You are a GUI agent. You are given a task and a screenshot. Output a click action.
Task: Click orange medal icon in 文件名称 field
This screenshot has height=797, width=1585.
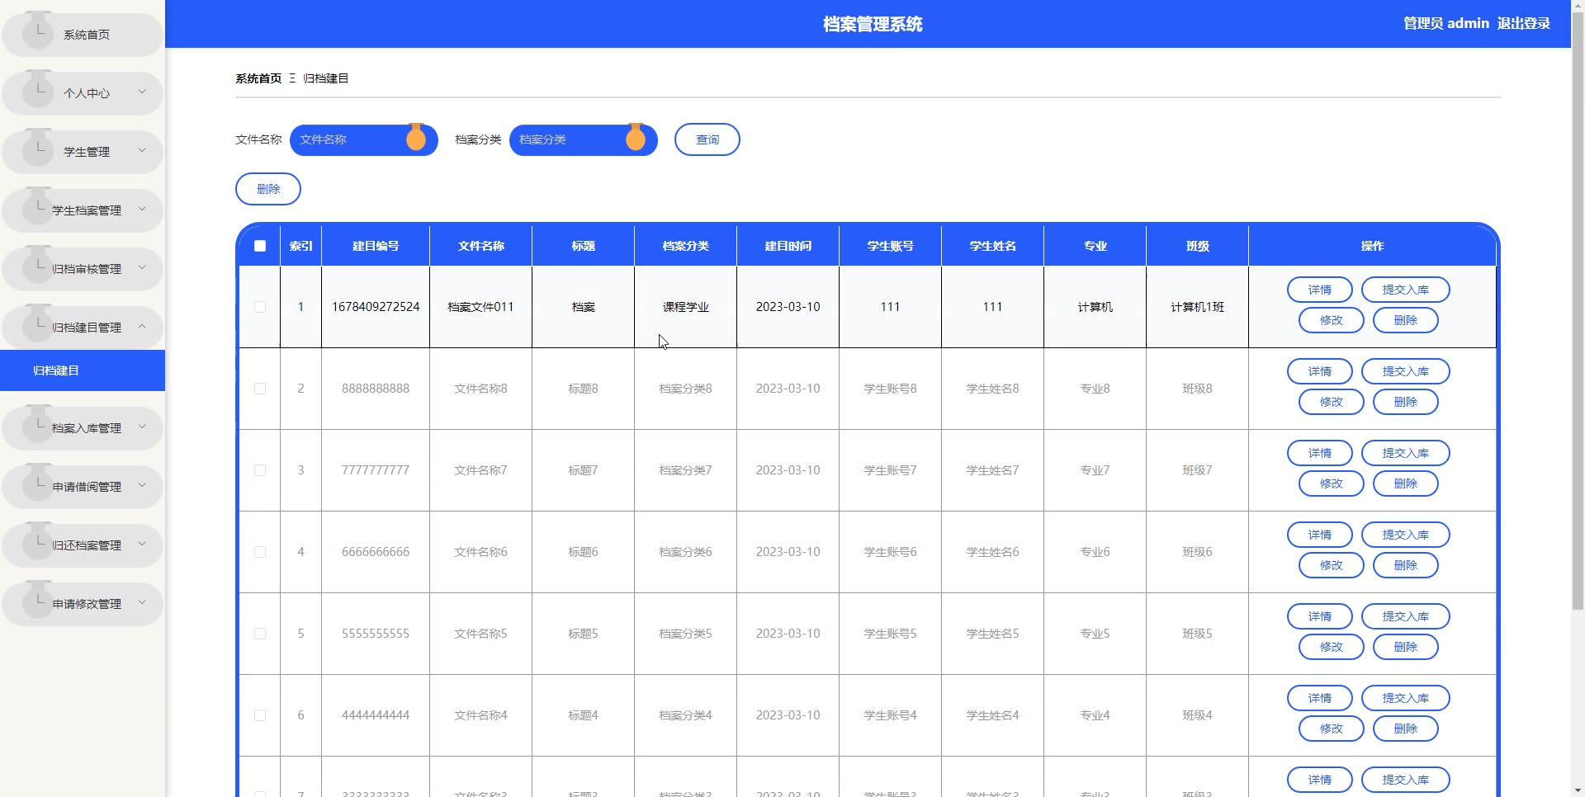click(416, 139)
